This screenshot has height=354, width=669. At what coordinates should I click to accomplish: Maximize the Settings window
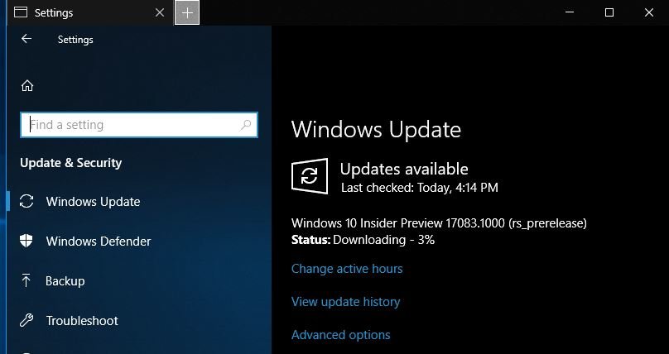coord(609,12)
